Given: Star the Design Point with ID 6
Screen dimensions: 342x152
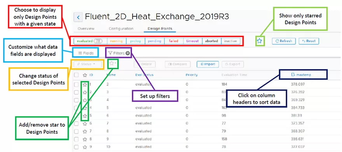Looking at the screenshot, I should click(x=85, y=123).
